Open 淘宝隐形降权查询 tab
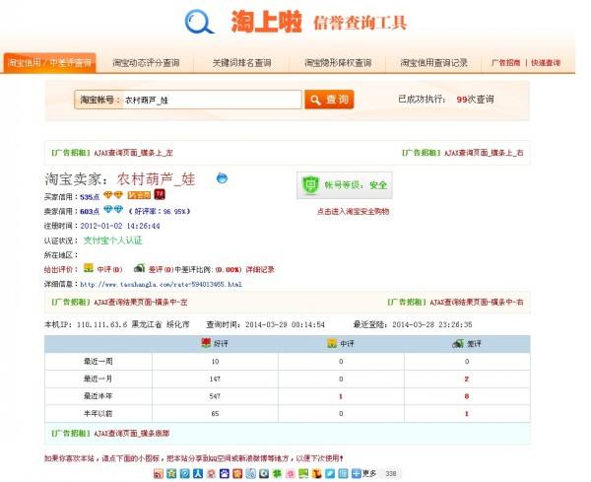The image size is (591, 482). tap(338, 63)
